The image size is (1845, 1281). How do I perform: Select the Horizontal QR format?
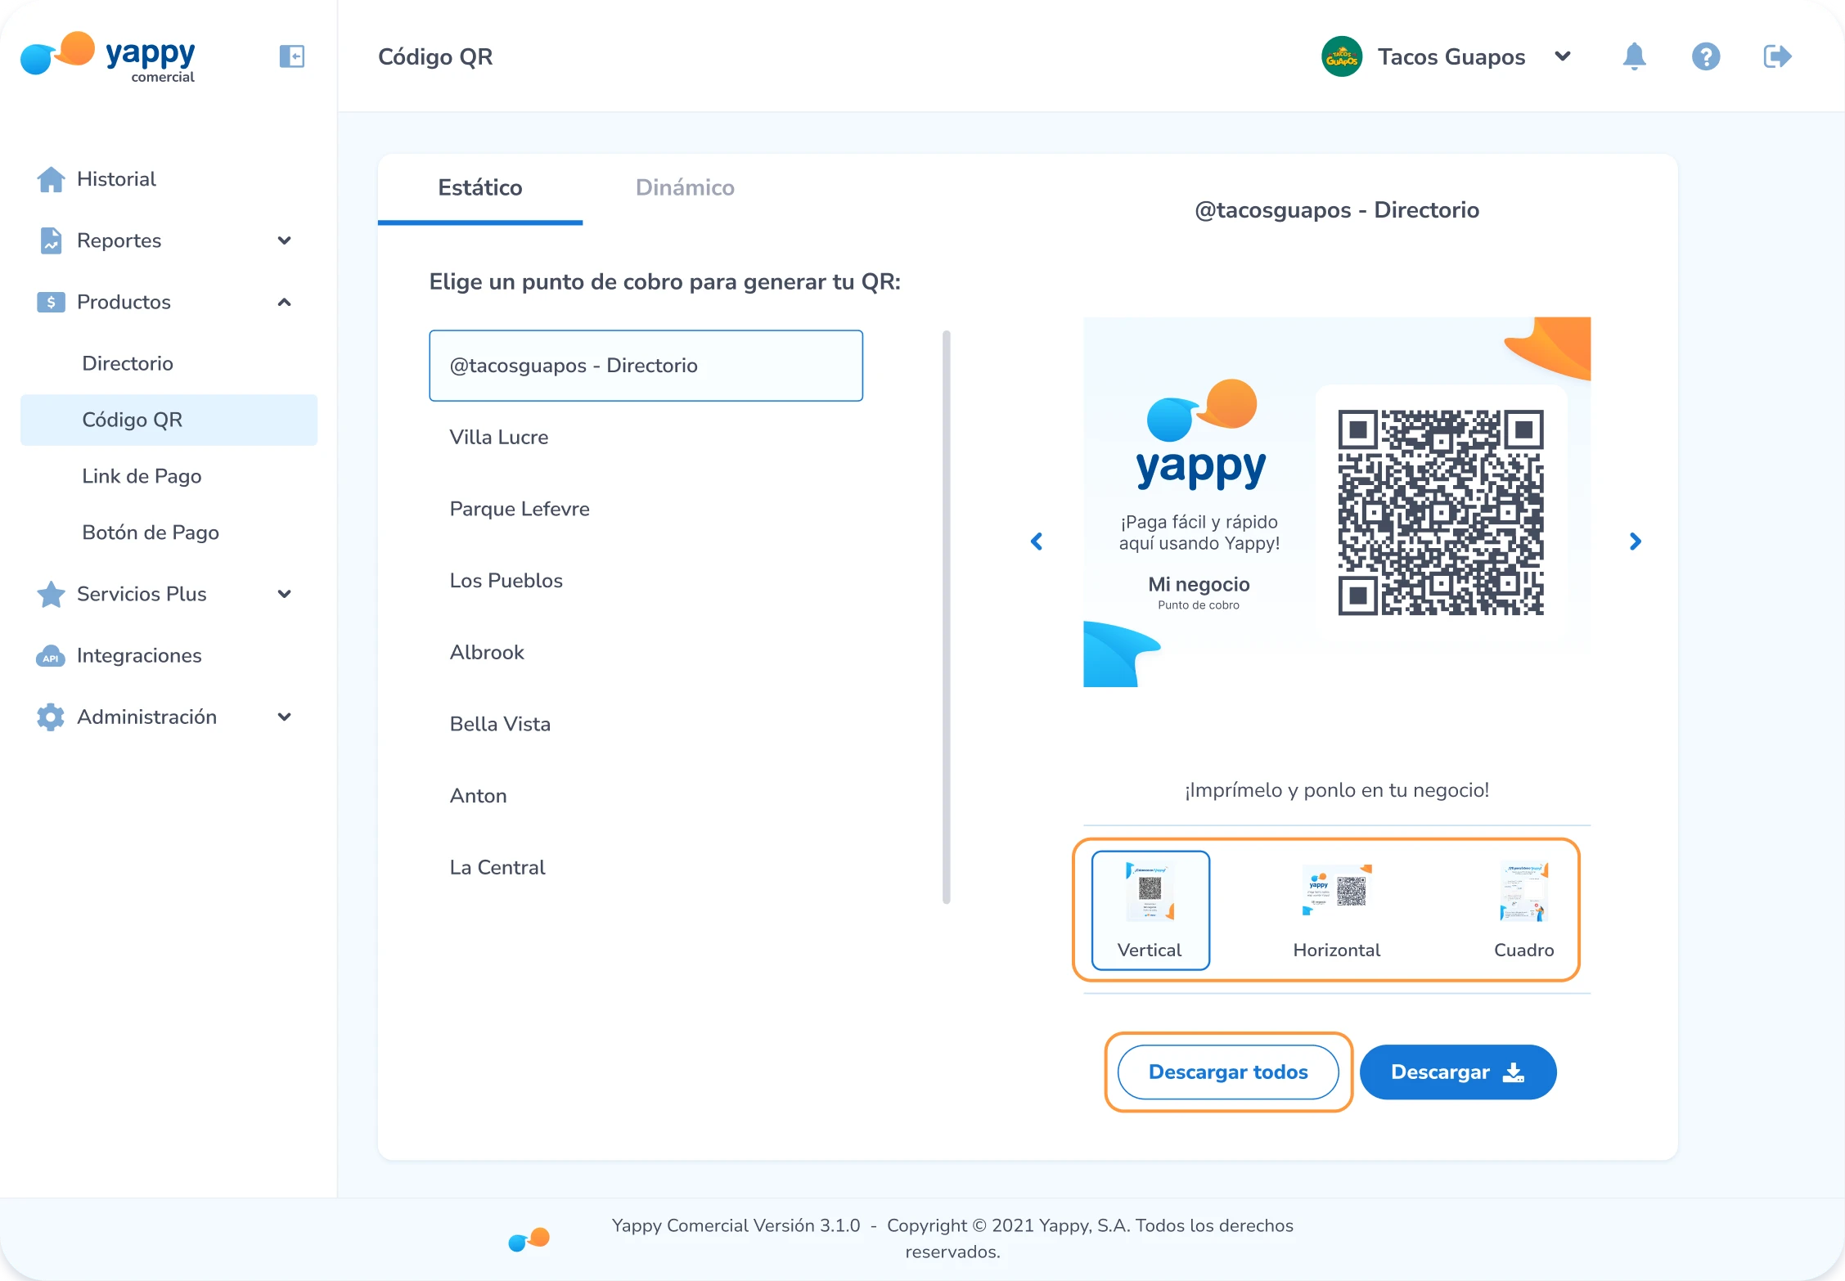pos(1337,910)
